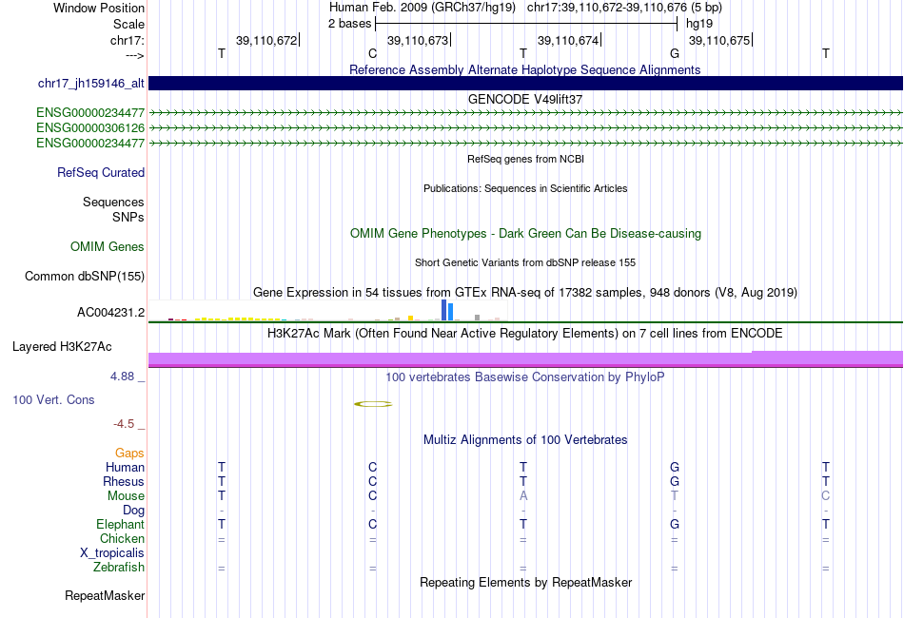
Task: Click the Mouse row grey T mismatch base
Action: coord(675,496)
